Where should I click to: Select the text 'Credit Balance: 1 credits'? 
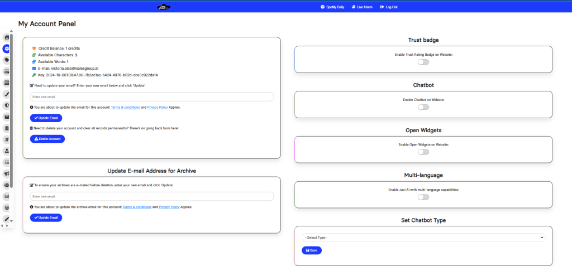(x=59, y=48)
